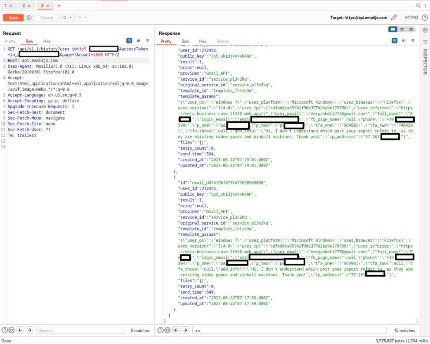
Task: Open Inspector settings gear in sidebar
Action: click(x=425, y=30)
